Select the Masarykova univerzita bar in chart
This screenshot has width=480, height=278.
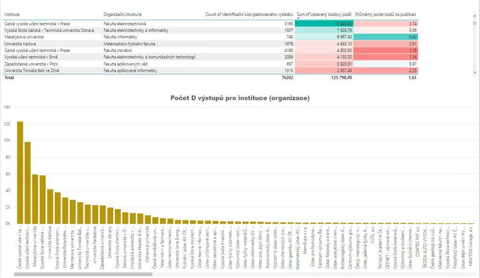click(x=35, y=199)
